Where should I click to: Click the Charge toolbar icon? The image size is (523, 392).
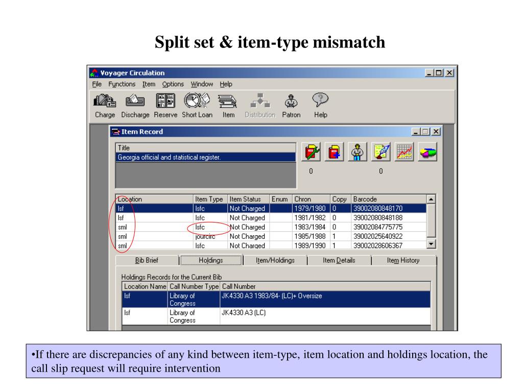[x=105, y=101]
